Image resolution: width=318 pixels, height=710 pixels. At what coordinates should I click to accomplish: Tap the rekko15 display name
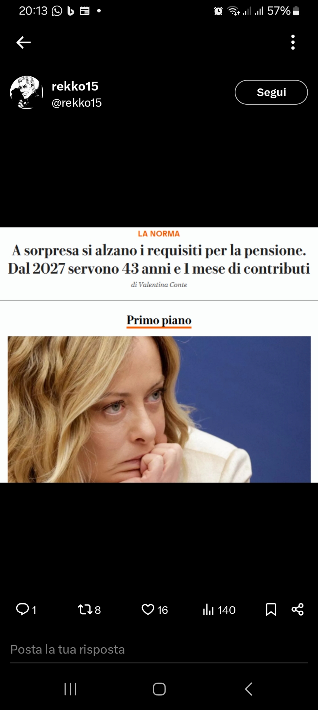click(x=75, y=86)
